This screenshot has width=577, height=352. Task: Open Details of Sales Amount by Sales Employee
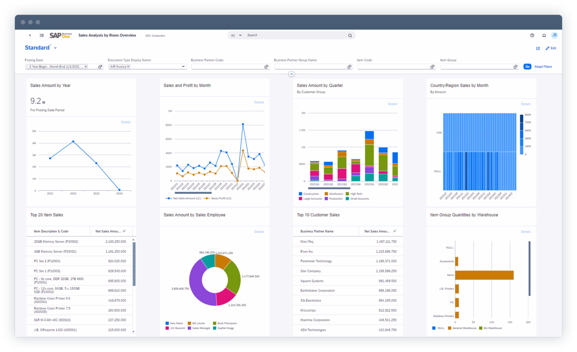259,231
